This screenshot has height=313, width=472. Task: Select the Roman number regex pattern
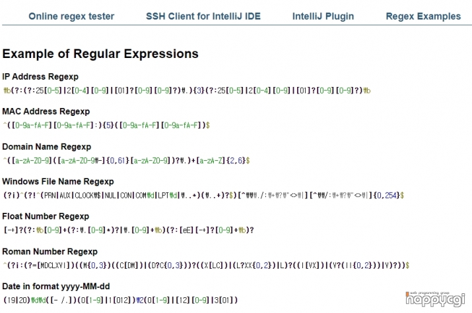coord(206,266)
